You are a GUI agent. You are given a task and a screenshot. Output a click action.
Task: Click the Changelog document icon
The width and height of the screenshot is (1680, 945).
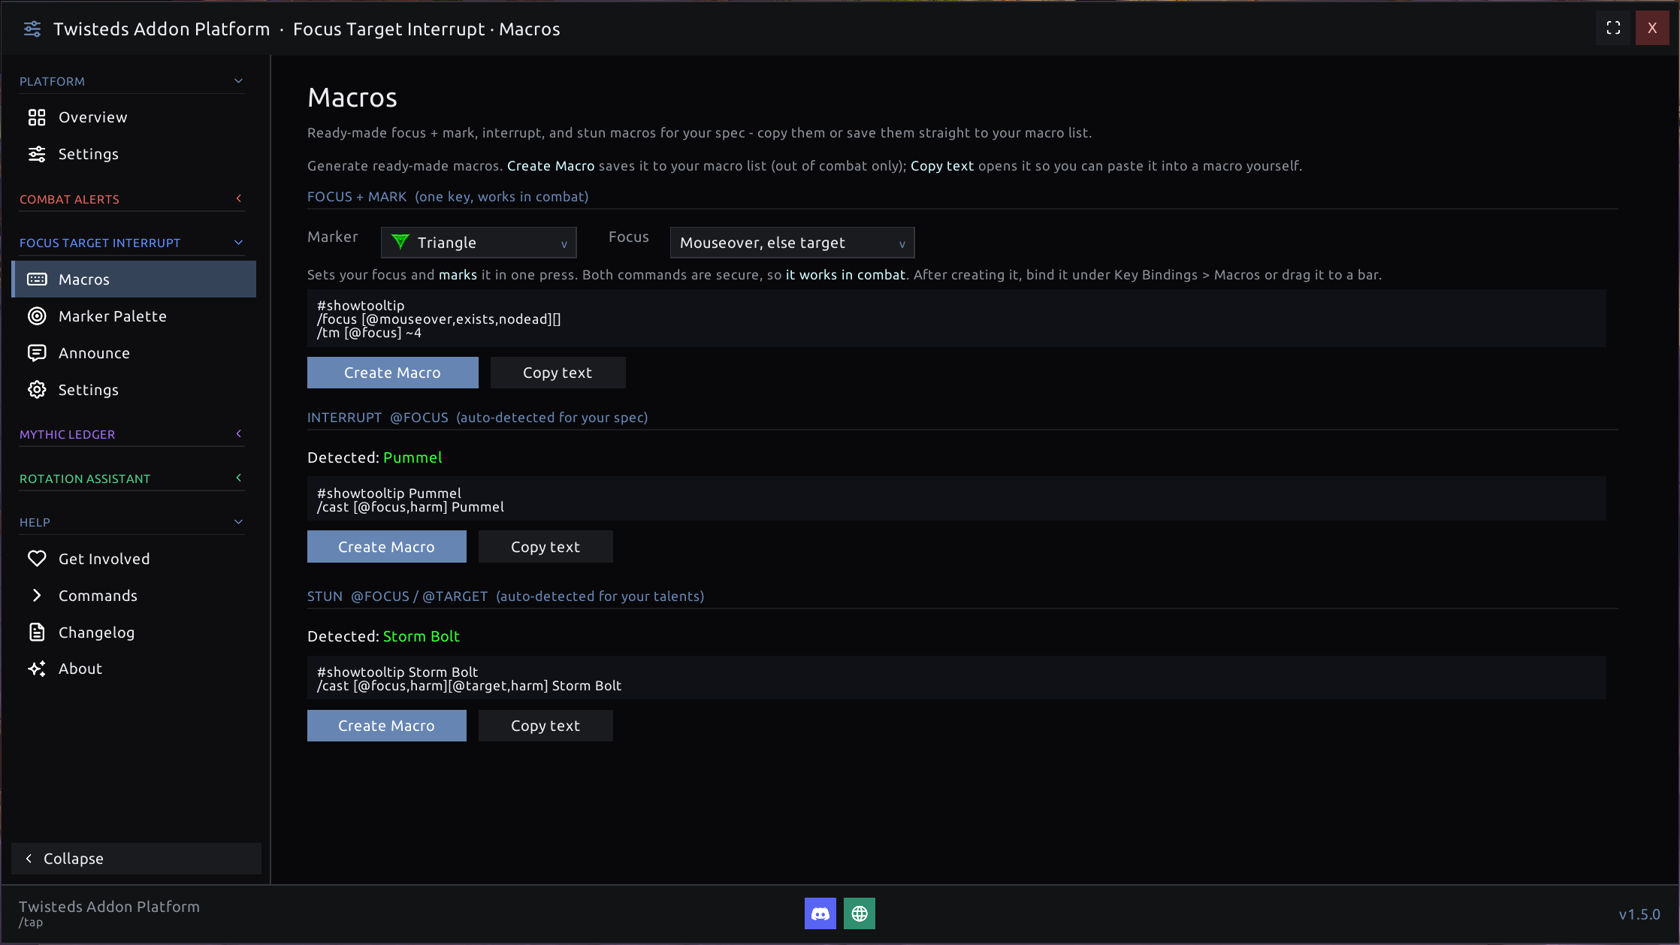tap(37, 633)
